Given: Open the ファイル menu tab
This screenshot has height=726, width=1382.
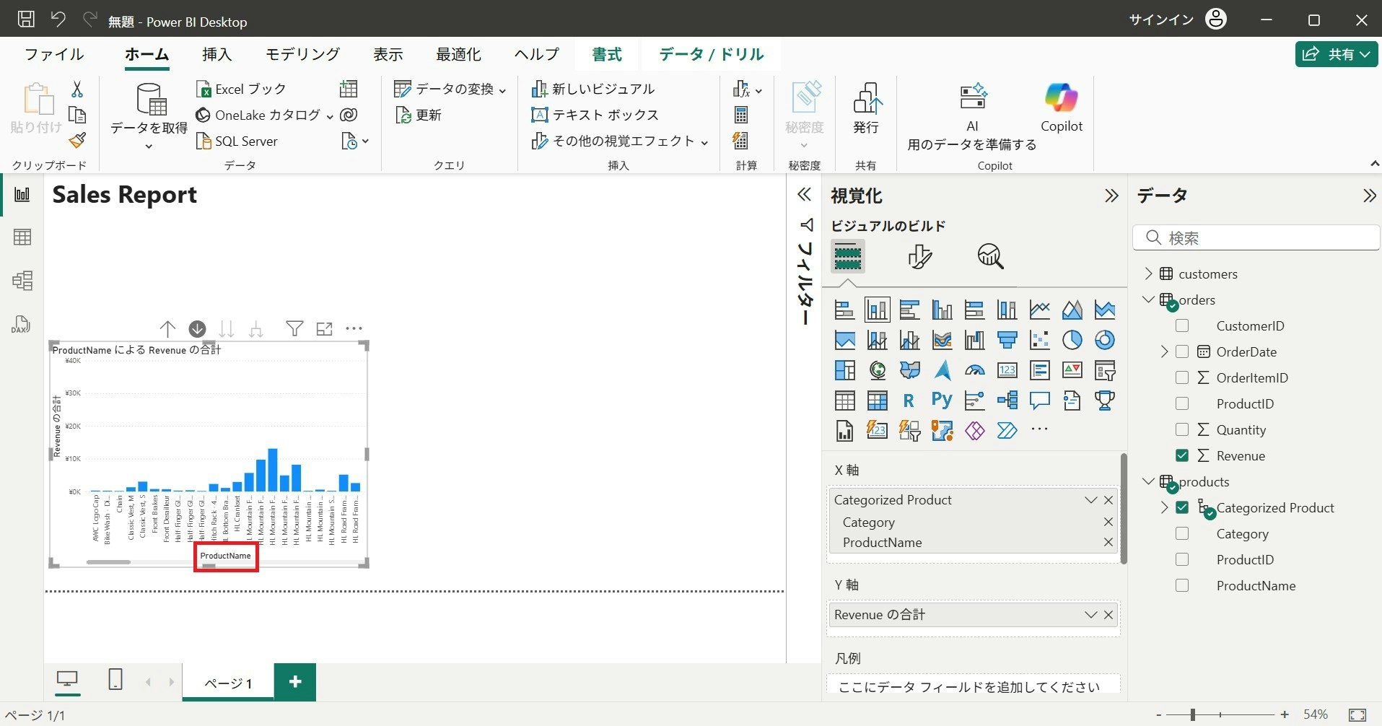Looking at the screenshot, I should pos(54,54).
